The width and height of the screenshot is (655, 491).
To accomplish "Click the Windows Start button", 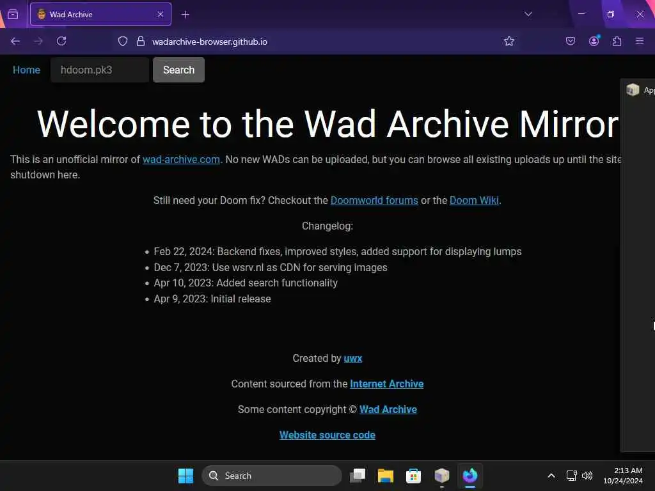I will (x=185, y=476).
